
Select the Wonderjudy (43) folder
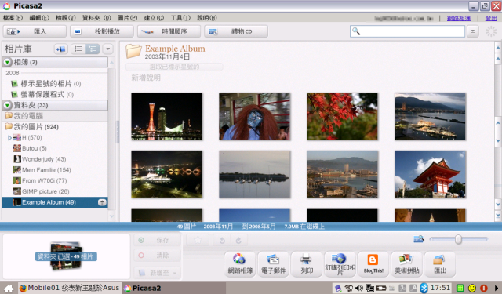39,159
